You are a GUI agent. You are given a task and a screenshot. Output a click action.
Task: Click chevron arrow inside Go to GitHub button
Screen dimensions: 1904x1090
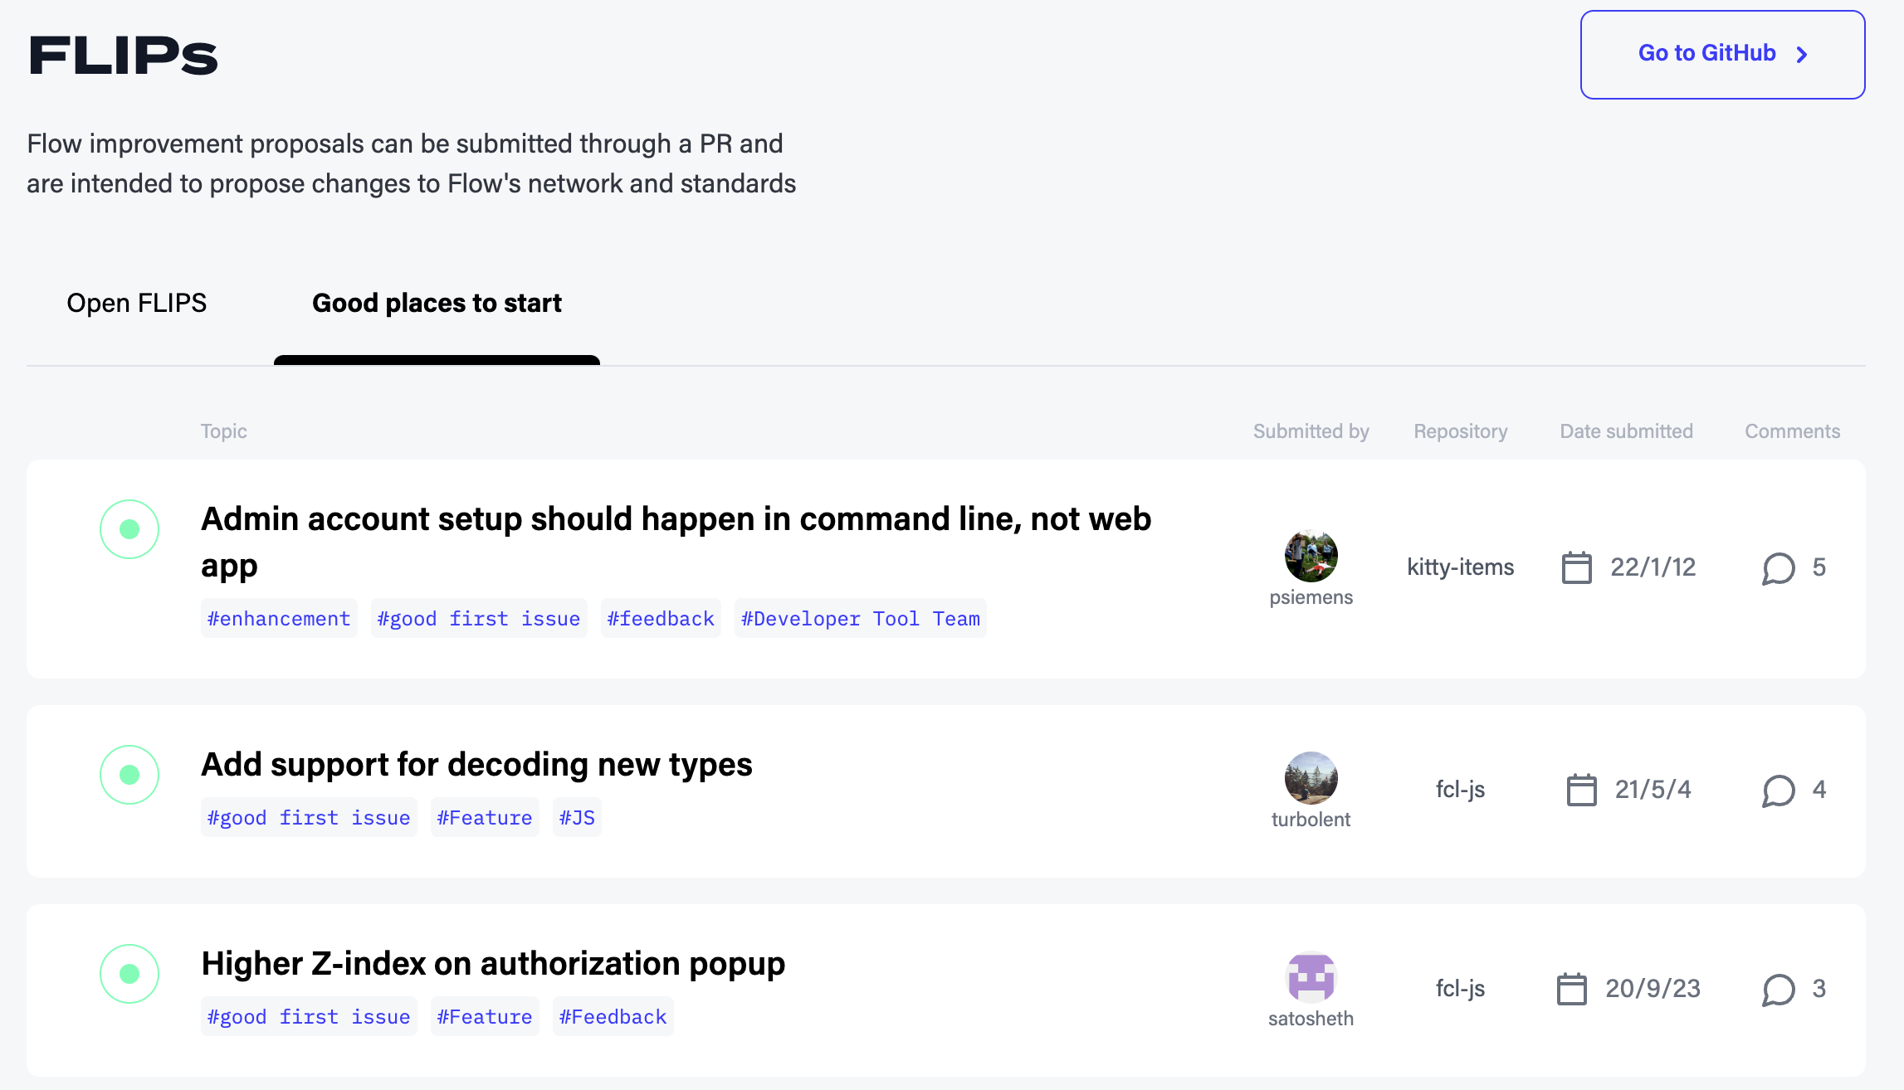click(1801, 53)
